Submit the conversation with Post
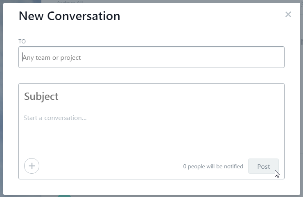 tap(263, 166)
